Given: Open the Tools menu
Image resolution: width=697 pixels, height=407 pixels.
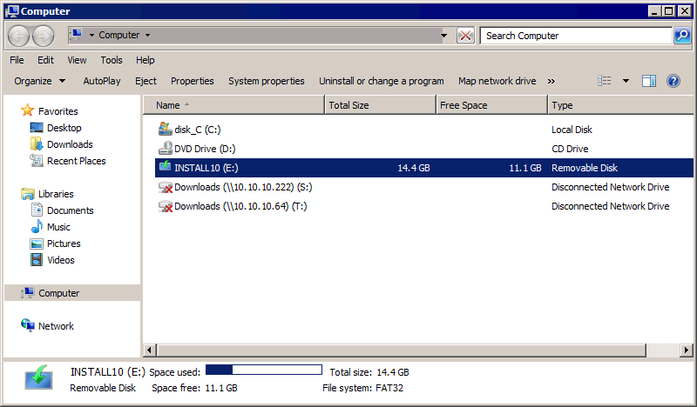Looking at the screenshot, I should tap(112, 60).
